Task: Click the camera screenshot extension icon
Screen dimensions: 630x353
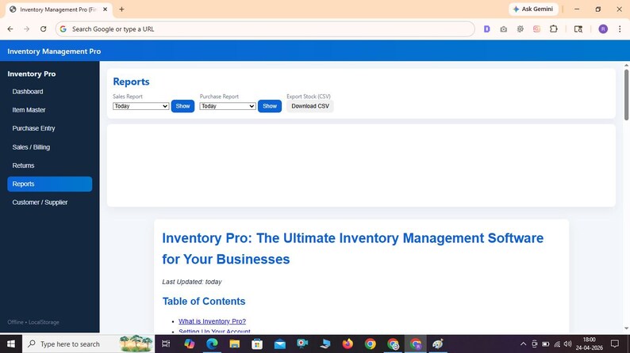Action: tap(503, 28)
